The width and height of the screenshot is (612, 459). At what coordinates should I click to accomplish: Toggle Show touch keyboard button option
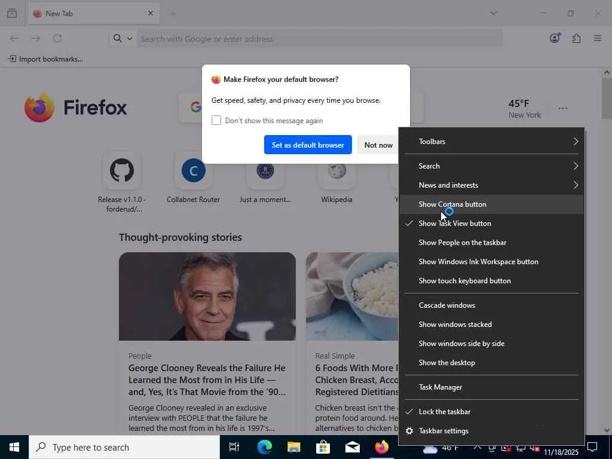click(492, 281)
